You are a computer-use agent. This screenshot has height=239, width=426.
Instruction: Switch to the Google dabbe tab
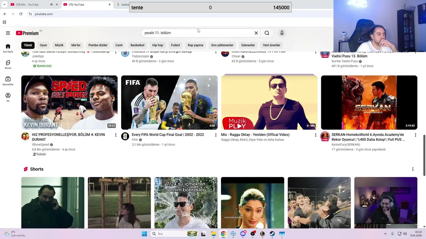122,4
